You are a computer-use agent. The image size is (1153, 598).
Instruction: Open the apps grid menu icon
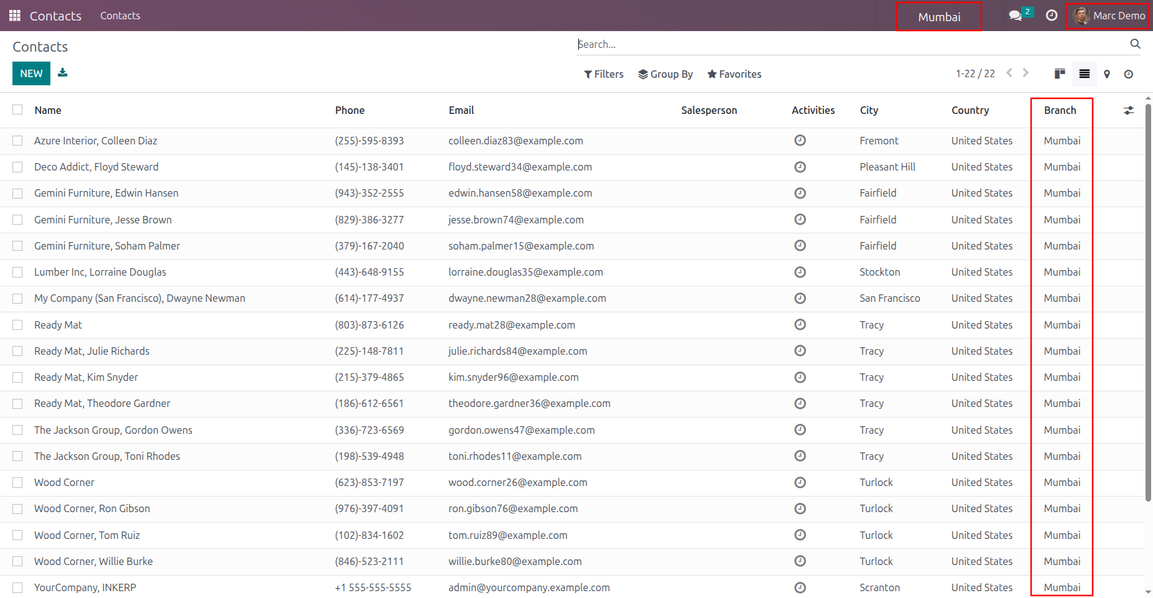15,16
